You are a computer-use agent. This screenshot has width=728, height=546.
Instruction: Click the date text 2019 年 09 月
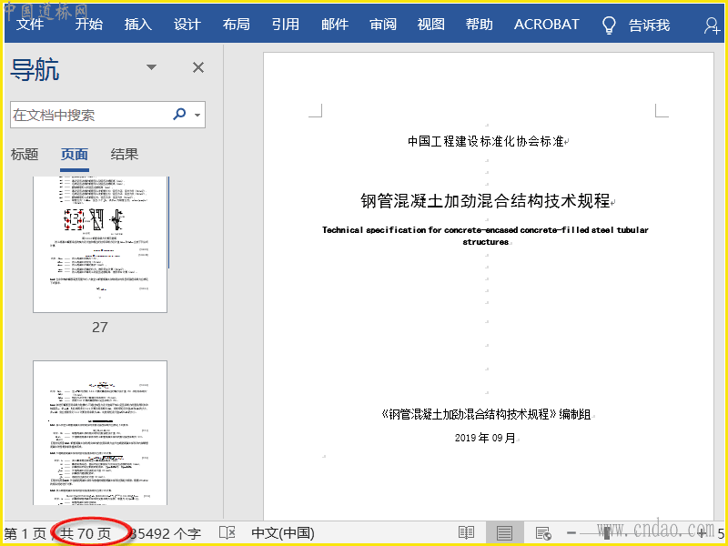click(485, 438)
